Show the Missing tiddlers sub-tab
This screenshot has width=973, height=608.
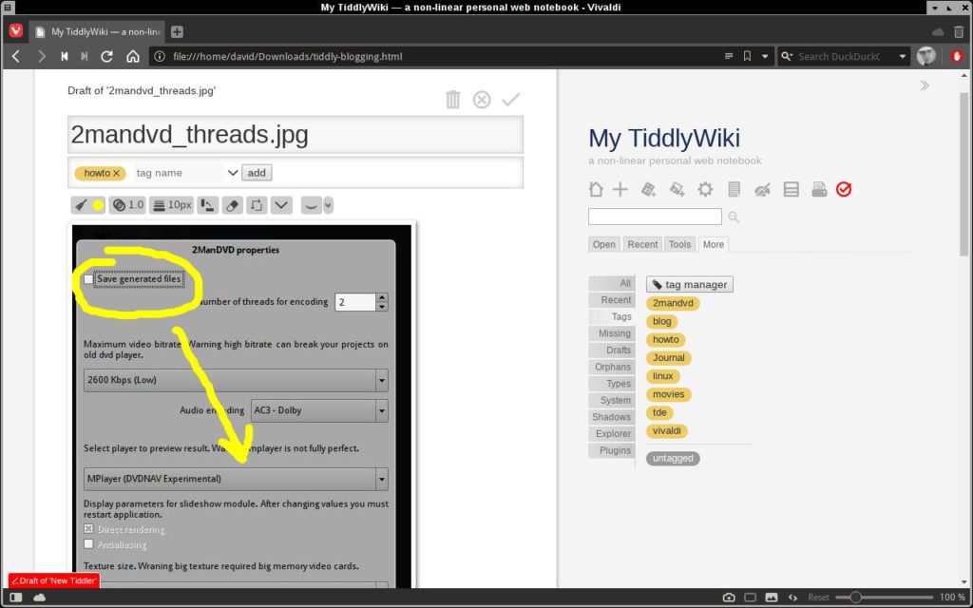[612, 333]
